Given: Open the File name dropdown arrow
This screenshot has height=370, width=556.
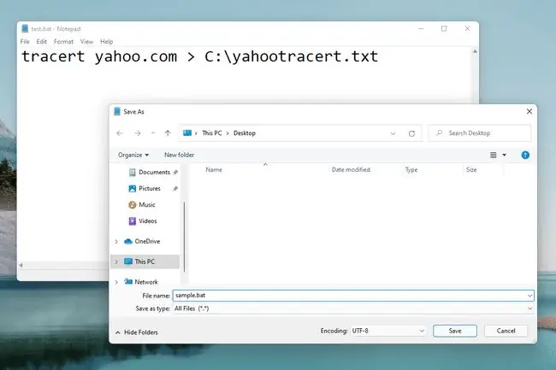Looking at the screenshot, I should 529,296.
